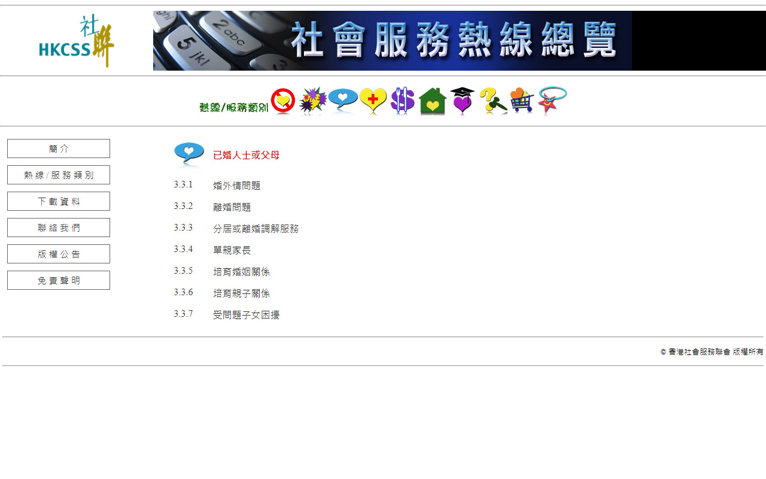Select 下載資料 in the sidebar
This screenshot has width=766, height=479.
click(x=59, y=201)
